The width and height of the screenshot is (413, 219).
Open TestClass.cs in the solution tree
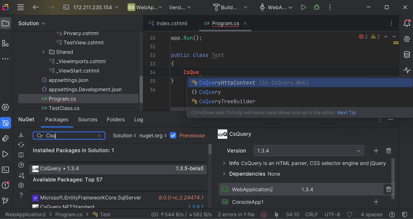coord(64,108)
